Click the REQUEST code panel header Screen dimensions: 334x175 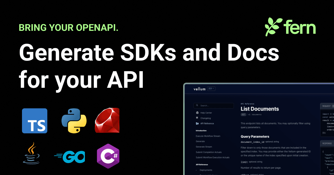(327, 106)
